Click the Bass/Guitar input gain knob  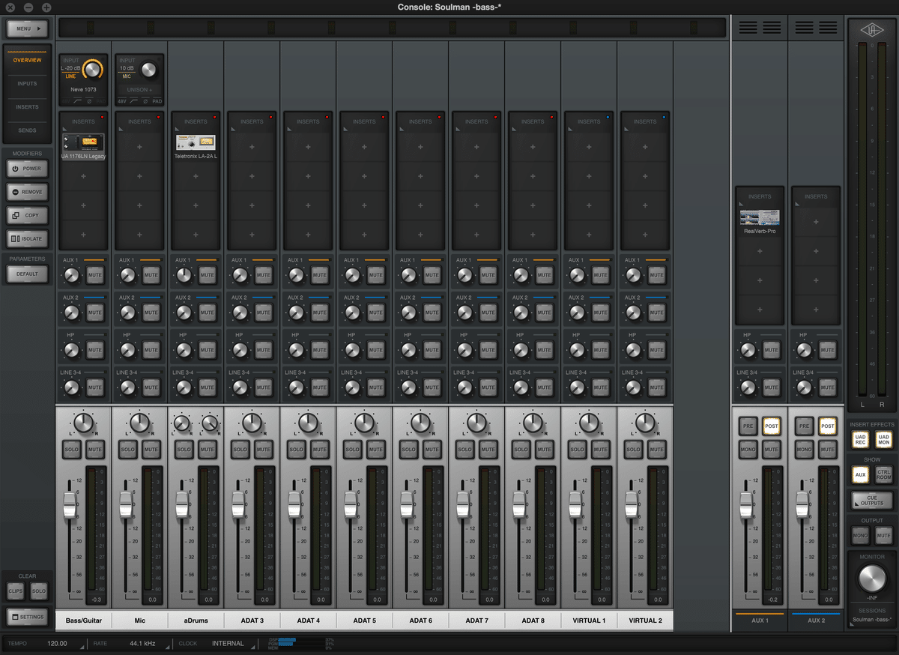pyautogui.click(x=93, y=69)
